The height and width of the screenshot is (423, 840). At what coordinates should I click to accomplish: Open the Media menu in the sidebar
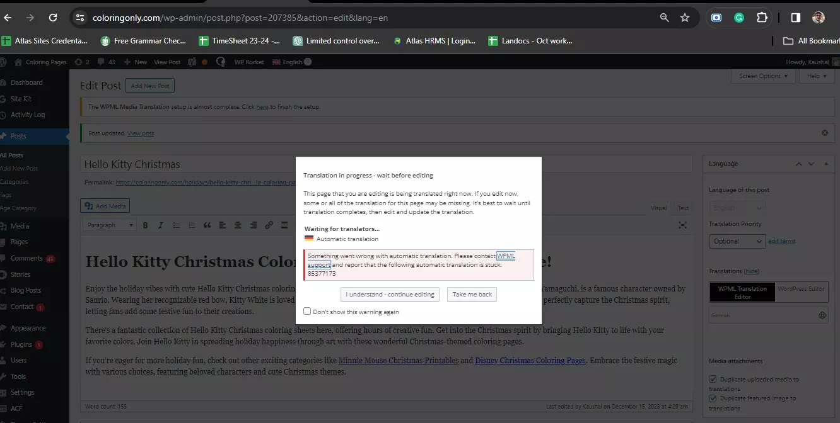coord(20,226)
